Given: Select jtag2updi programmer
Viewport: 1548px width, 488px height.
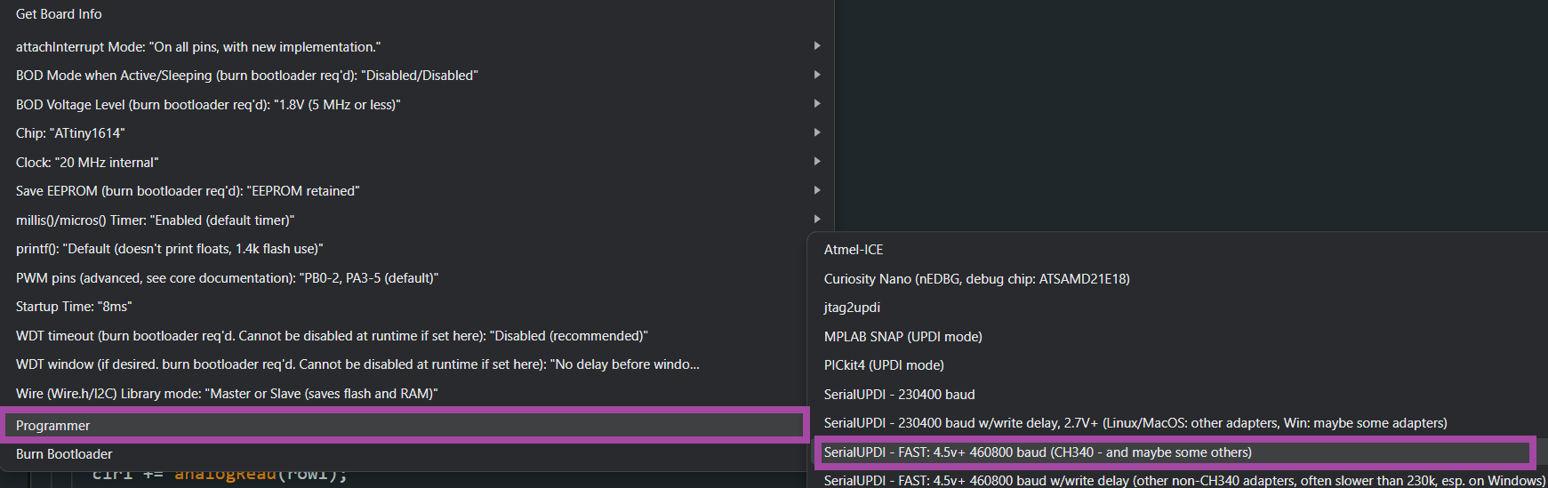Looking at the screenshot, I should point(852,308).
